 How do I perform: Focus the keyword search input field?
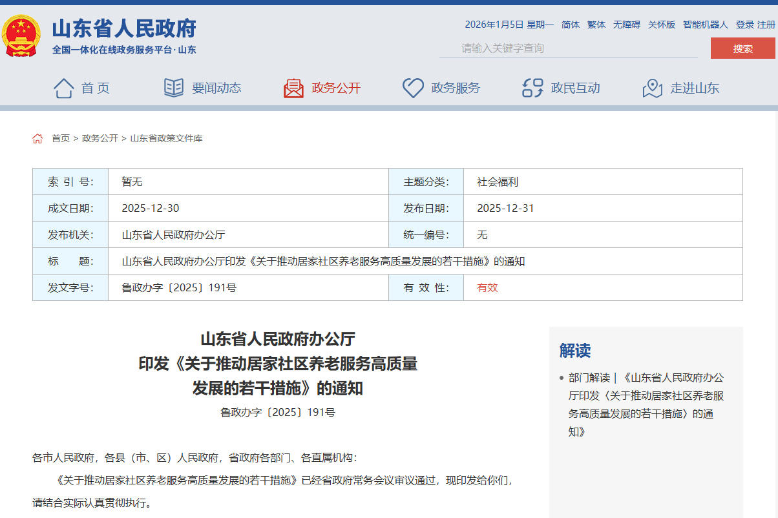pos(569,48)
